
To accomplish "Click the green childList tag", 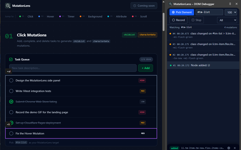I will coord(129,35).
